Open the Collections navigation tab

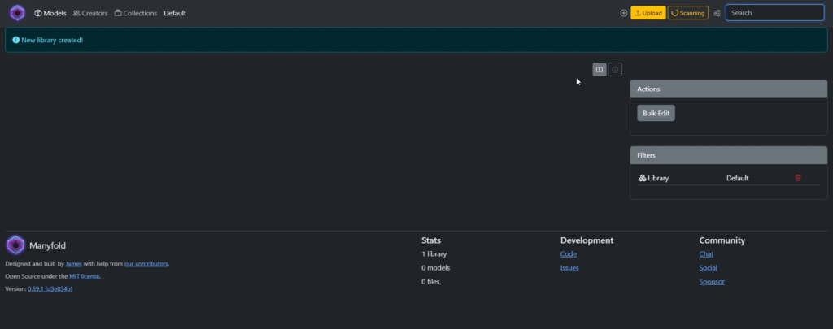point(135,13)
